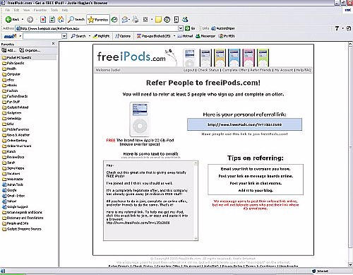Open Hotmail from the MSN toolbar

[x=185, y=36]
